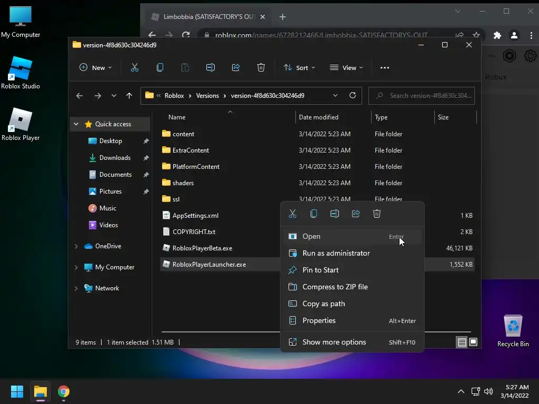
Task: Click the search version folder field
Action: point(422,96)
